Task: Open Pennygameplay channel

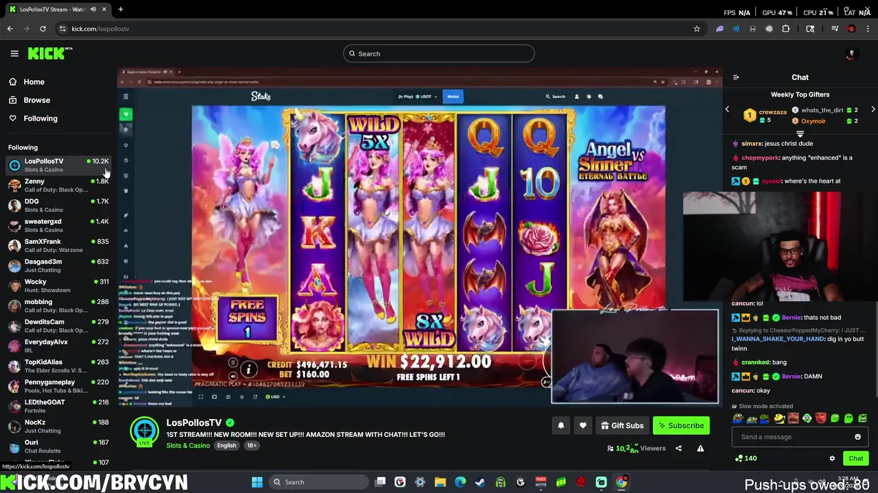Action: point(58,386)
